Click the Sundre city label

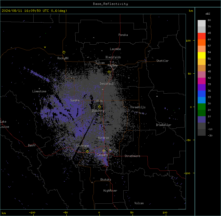click(x=75, y=100)
